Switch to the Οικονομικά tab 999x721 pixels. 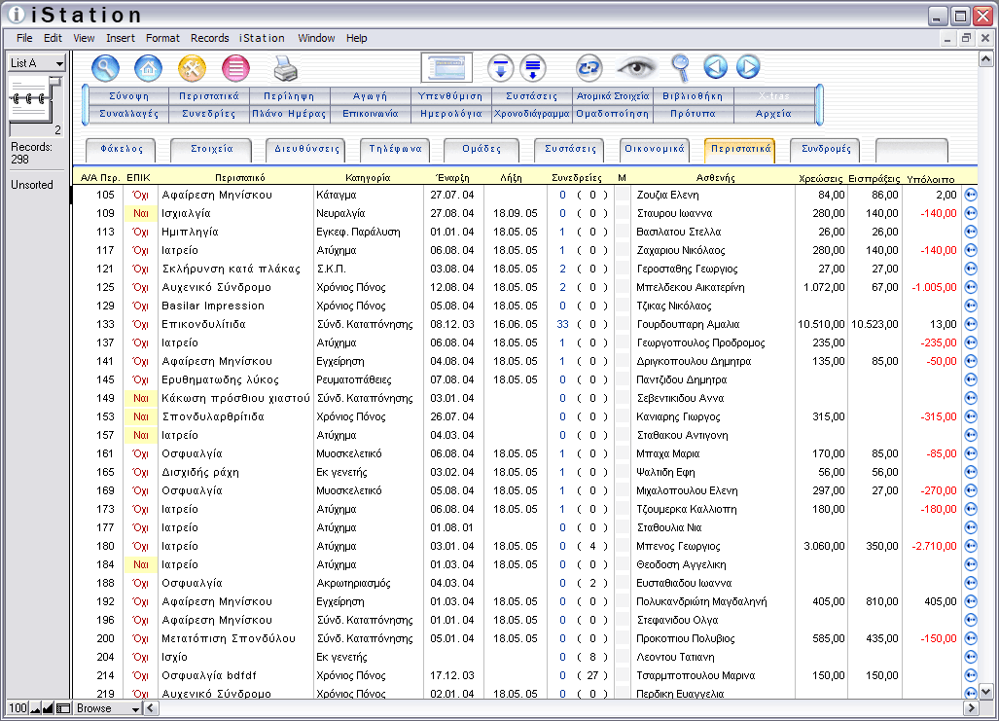[x=655, y=149]
